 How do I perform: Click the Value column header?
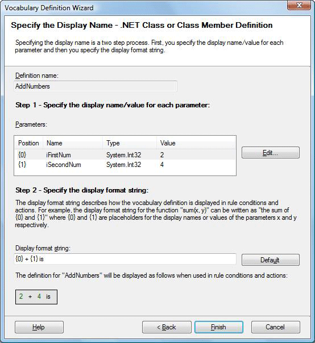(196, 143)
